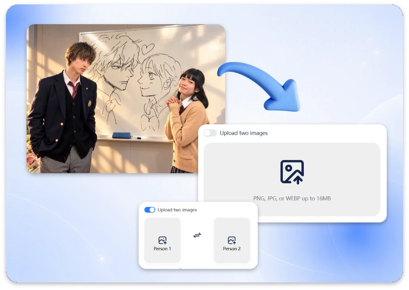
Task: Click the Person 2 upload icon
Action: coord(232,240)
